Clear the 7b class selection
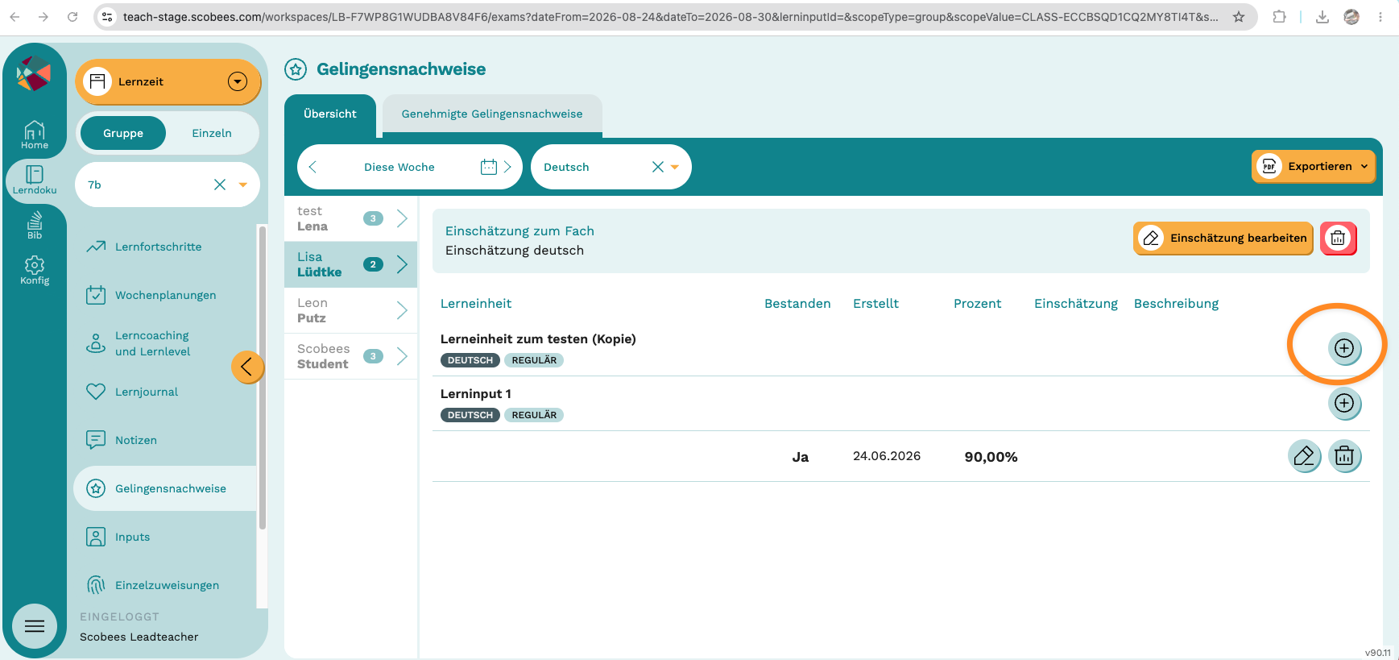 pyautogui.click(x=220, y=185)
